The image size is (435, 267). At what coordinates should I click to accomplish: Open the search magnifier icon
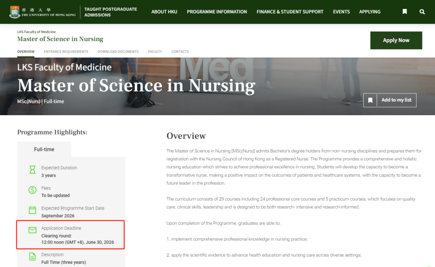[422, 12]
